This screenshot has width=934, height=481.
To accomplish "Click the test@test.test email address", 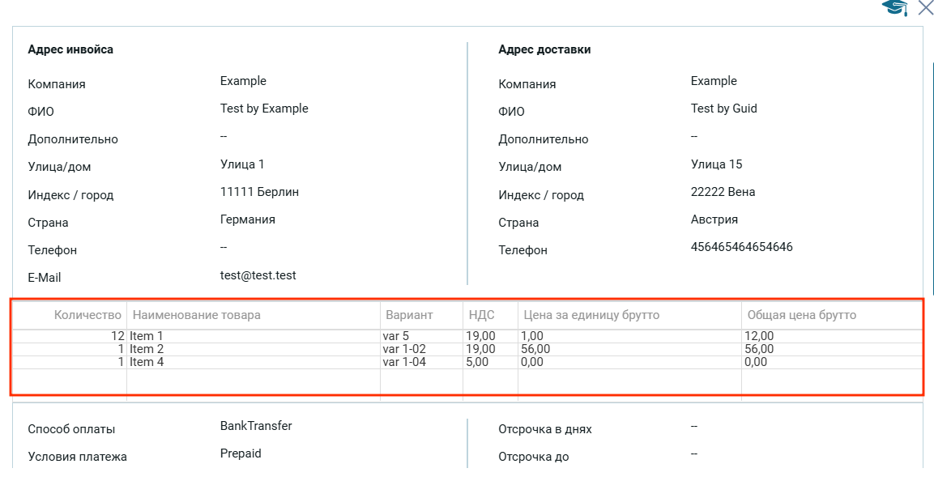I will (x=258, y=275).
